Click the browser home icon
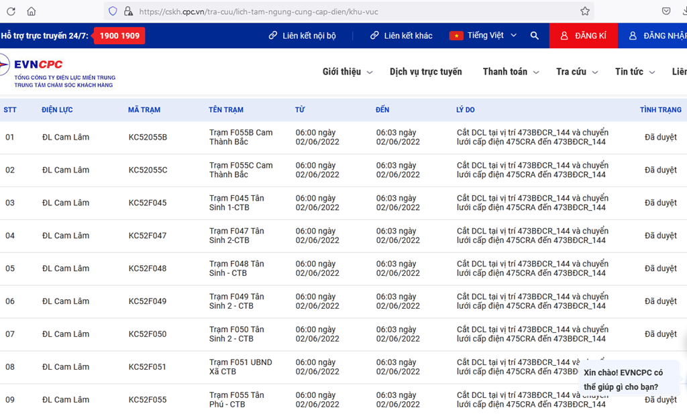 [x=32, y=11]
